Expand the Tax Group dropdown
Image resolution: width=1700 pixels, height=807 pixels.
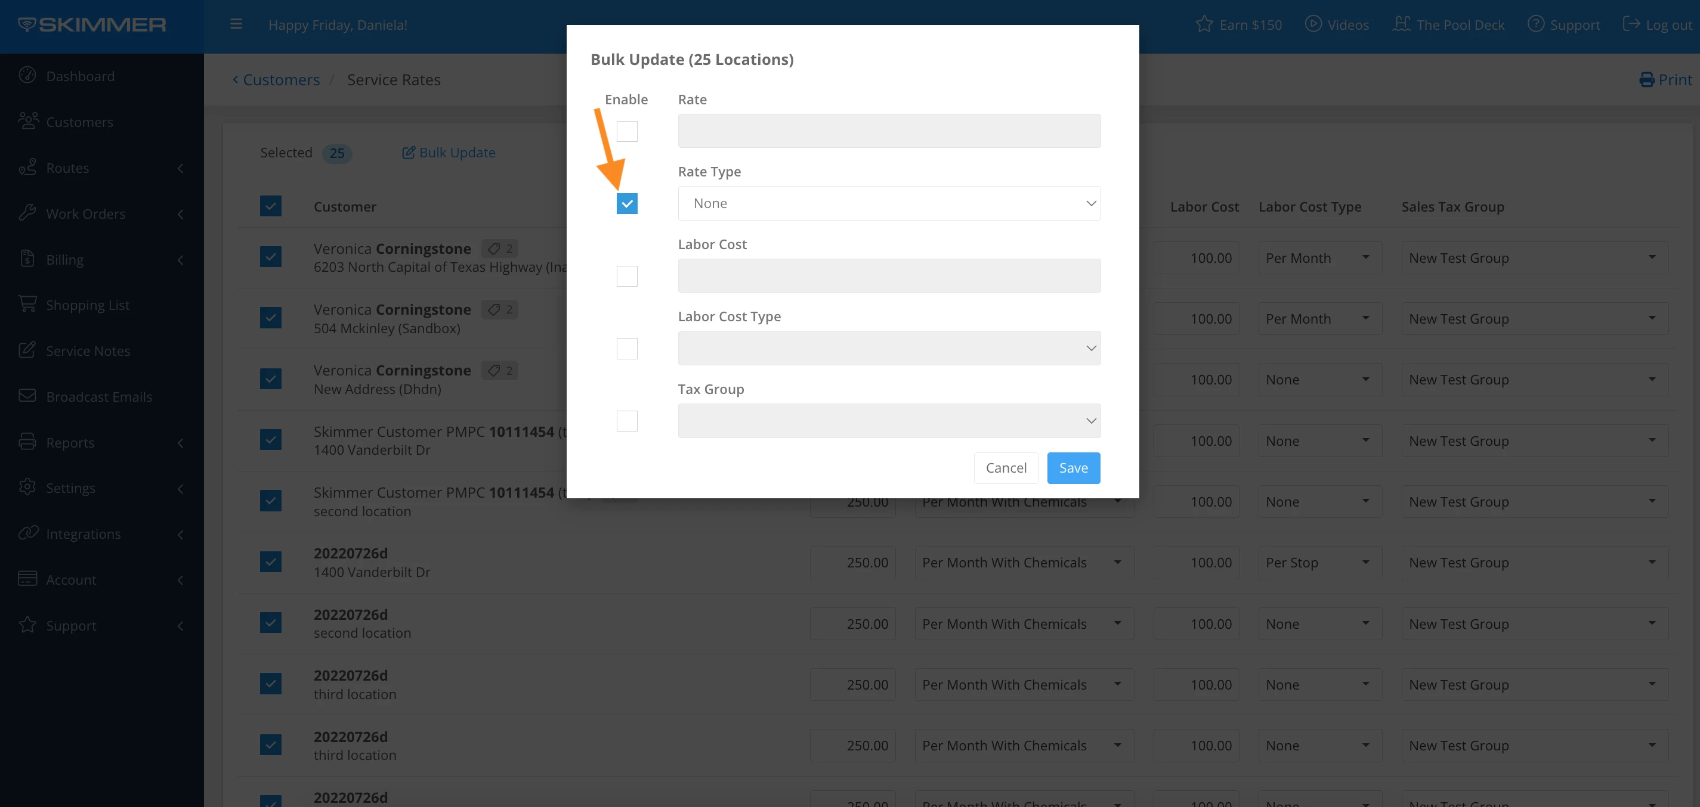[888, 421]
